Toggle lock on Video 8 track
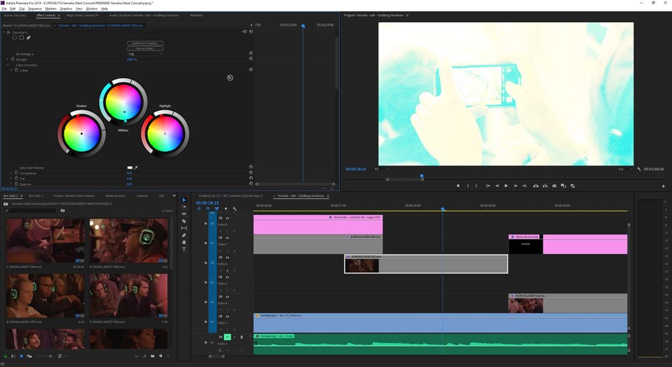 coord(206,223)
